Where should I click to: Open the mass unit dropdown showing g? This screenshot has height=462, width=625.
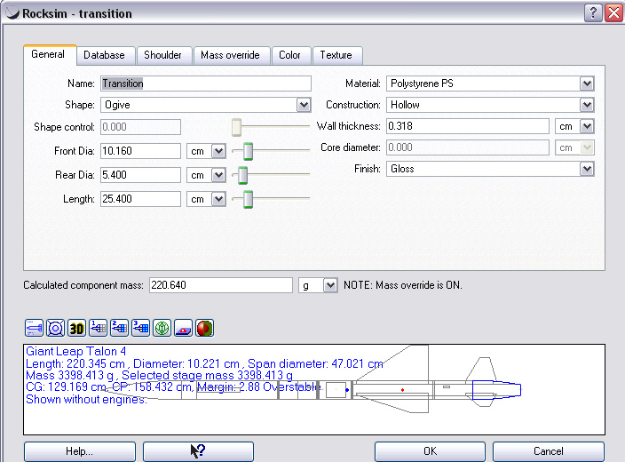tap(330, 285)
